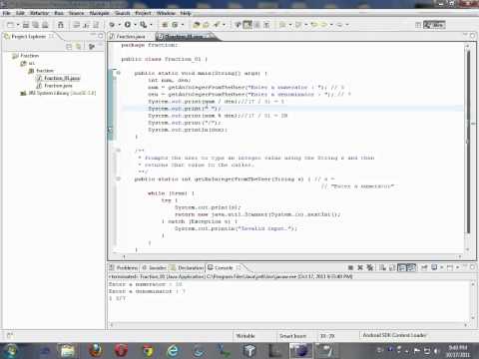Image resolution: width=479 pixels, height=359 pixels.
Task: Click the New Java Class icon
Action: pyautogui.click(x=175, y=25)
